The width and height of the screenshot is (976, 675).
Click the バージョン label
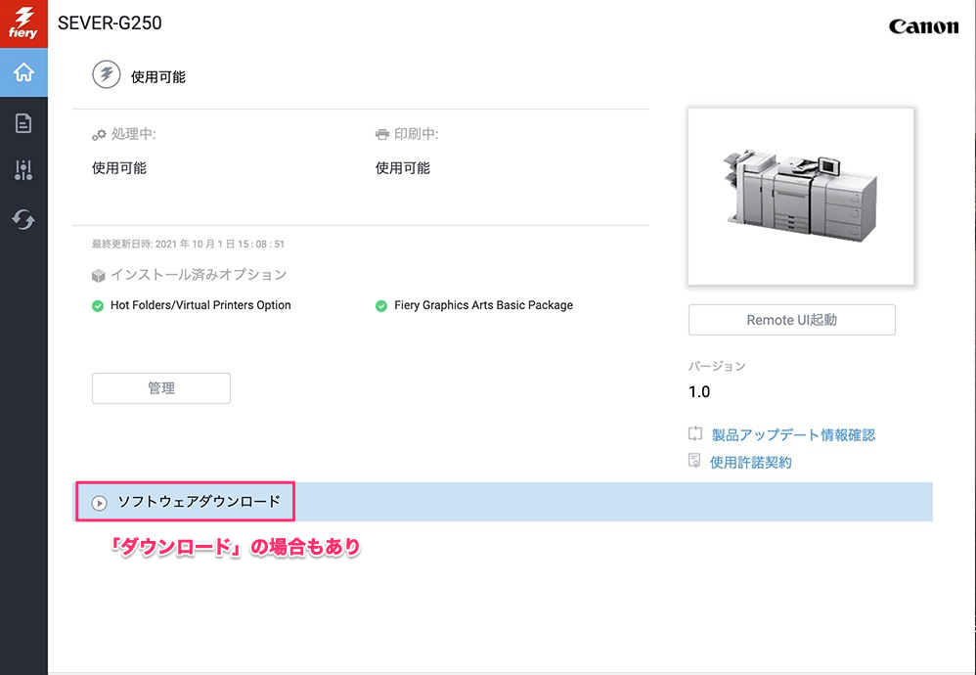click(x=717, y=366)
